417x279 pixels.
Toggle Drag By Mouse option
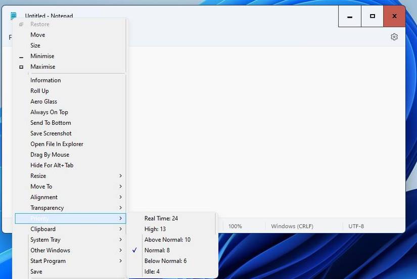[x=70, y=155]
